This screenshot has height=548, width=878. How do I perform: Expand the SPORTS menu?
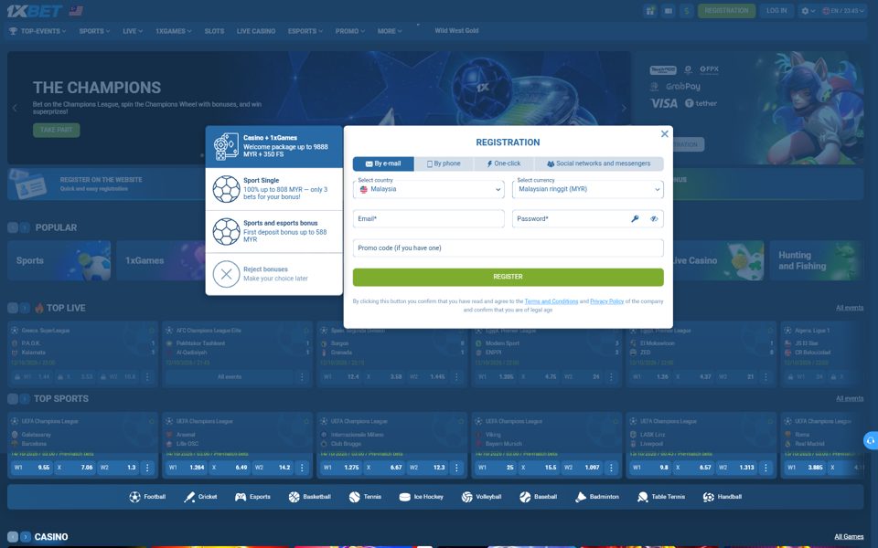point(94,31)
